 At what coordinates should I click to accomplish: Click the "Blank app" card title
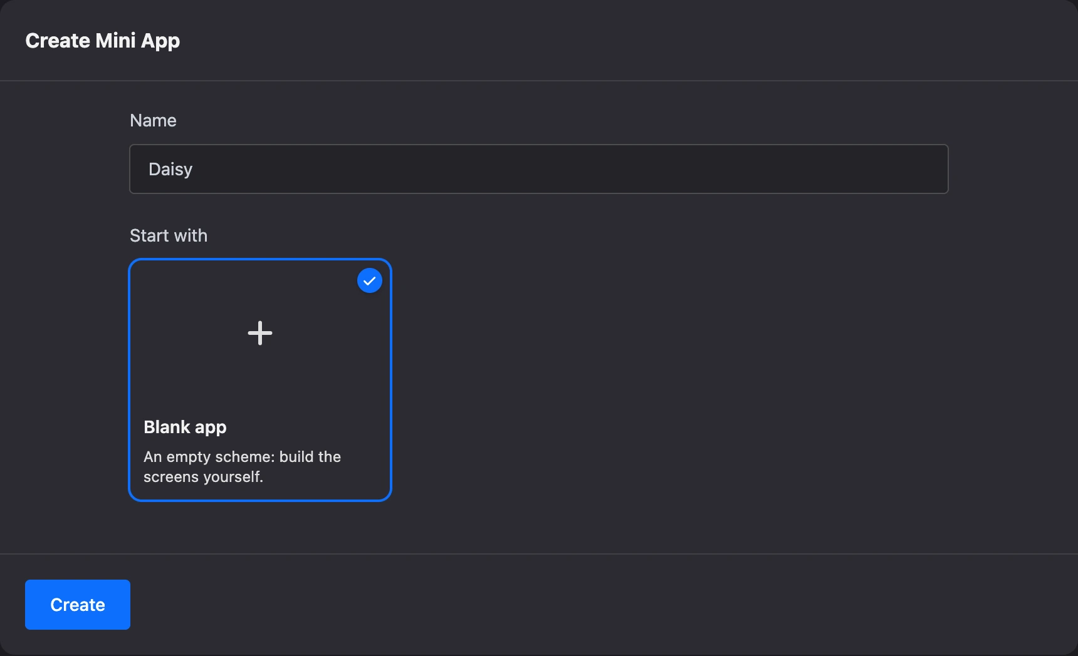185,427
